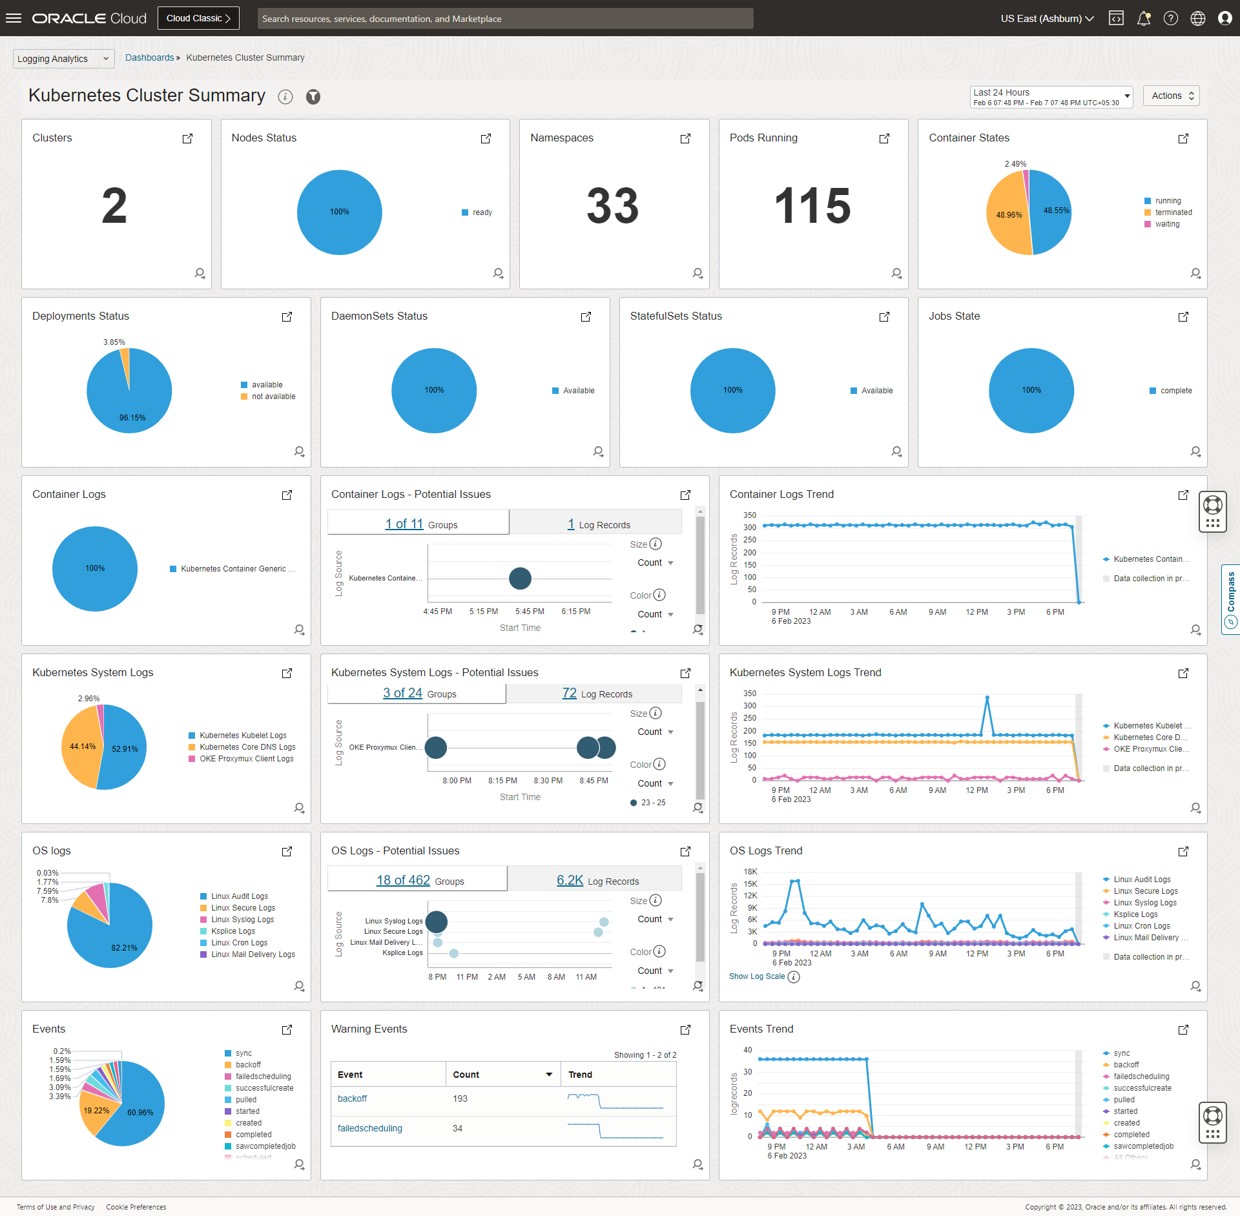Open the language globe icon
Screen dimensions: 1240x1216
(x=1198, y=18)
